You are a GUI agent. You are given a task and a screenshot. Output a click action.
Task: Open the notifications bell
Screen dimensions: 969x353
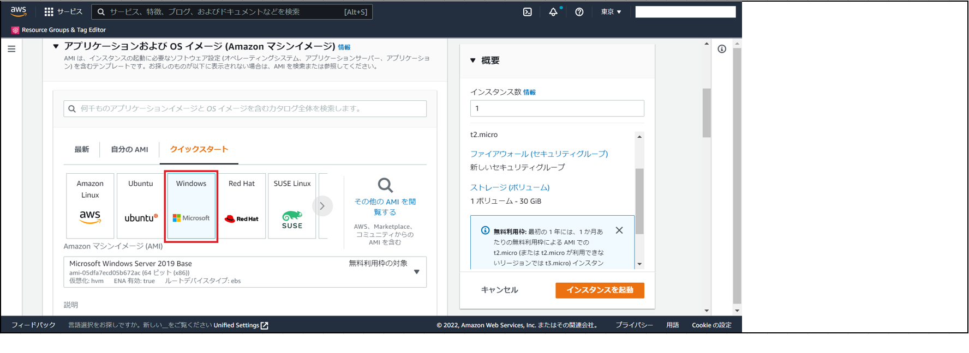pyautogui.click(x=553, y=12)
